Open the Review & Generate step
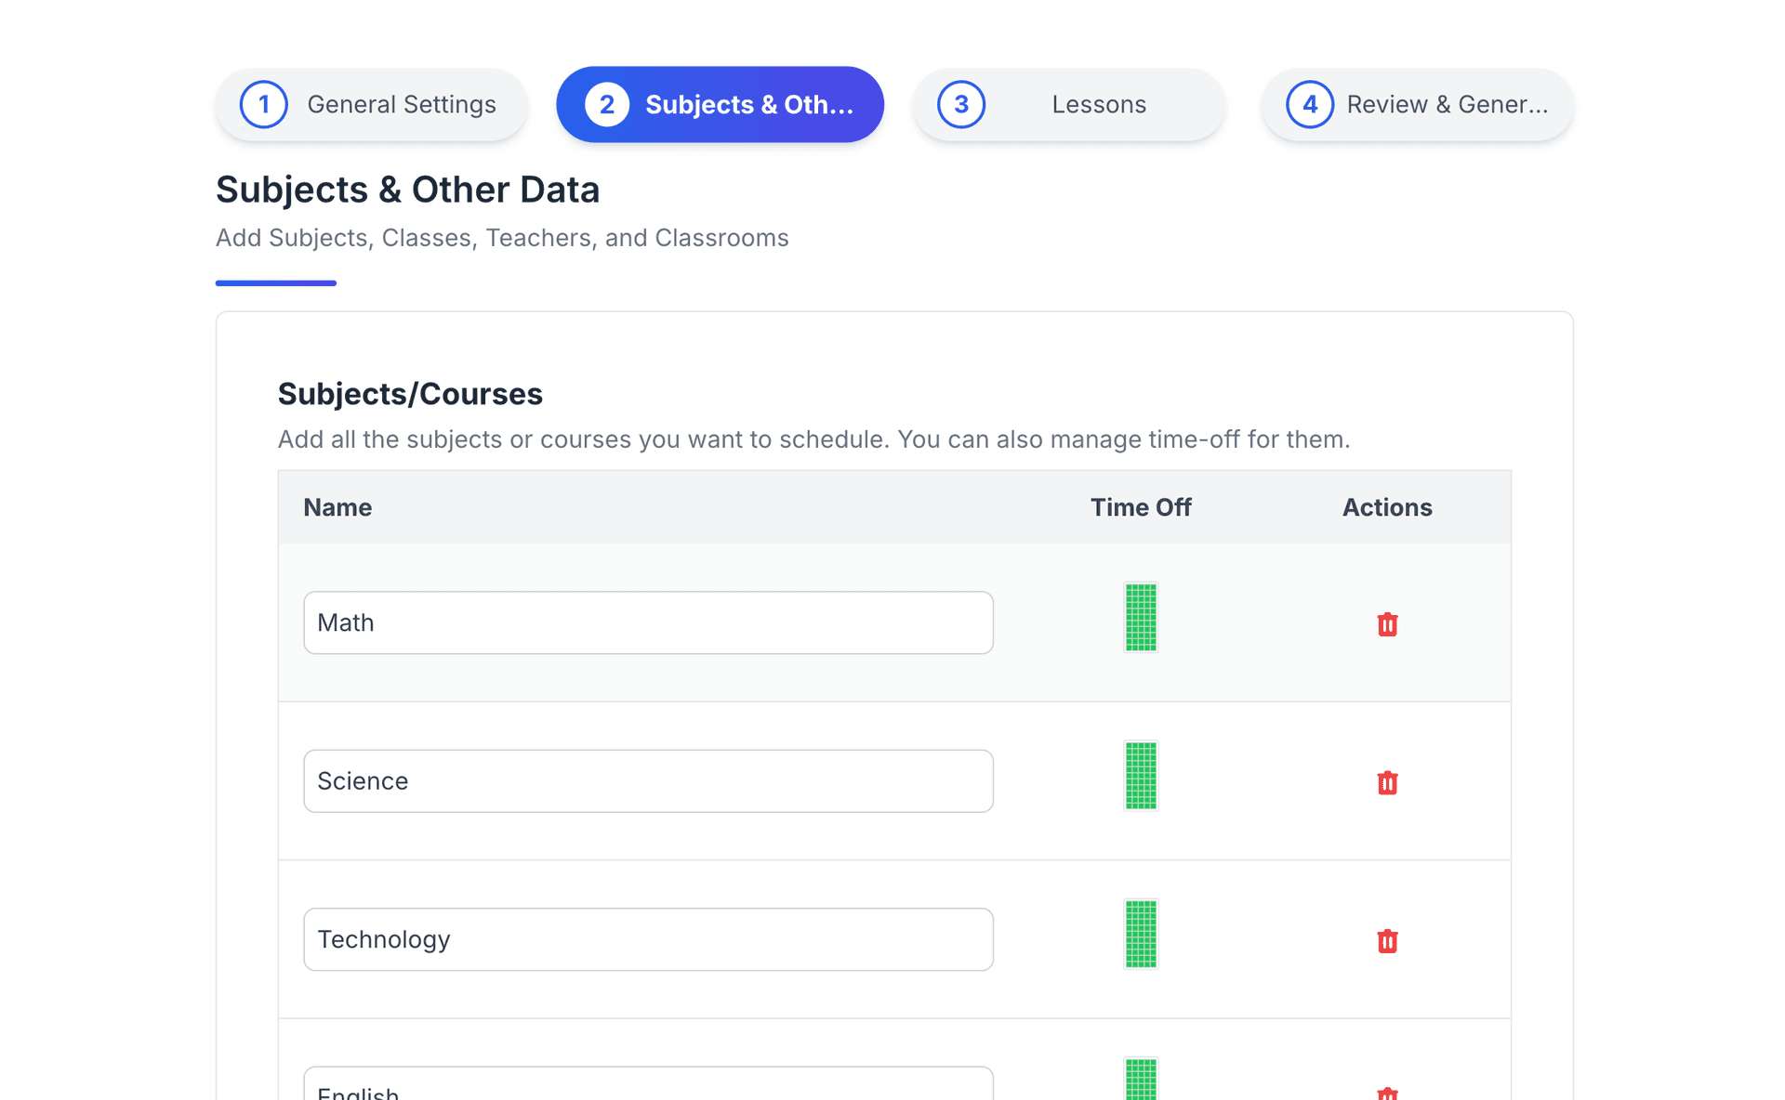This screenshot has height=1100, width=1785. coord(1415,104)
